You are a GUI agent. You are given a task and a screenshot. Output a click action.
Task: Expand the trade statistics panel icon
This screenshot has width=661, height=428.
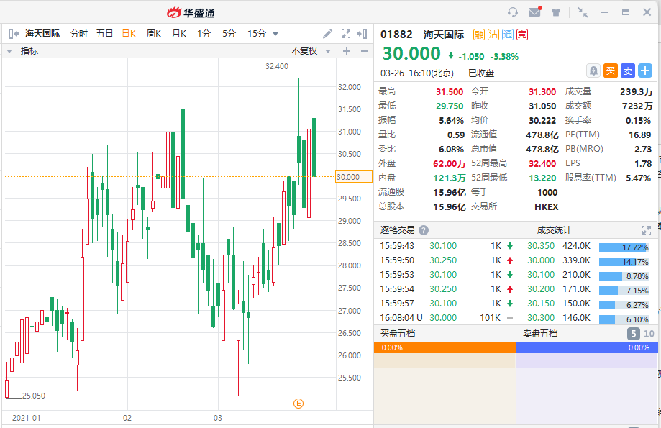coord(646,230)
